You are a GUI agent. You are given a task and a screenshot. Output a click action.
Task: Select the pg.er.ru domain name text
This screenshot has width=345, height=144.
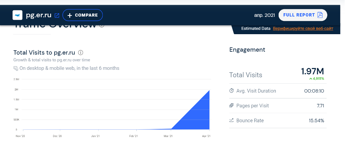(39, 15)
